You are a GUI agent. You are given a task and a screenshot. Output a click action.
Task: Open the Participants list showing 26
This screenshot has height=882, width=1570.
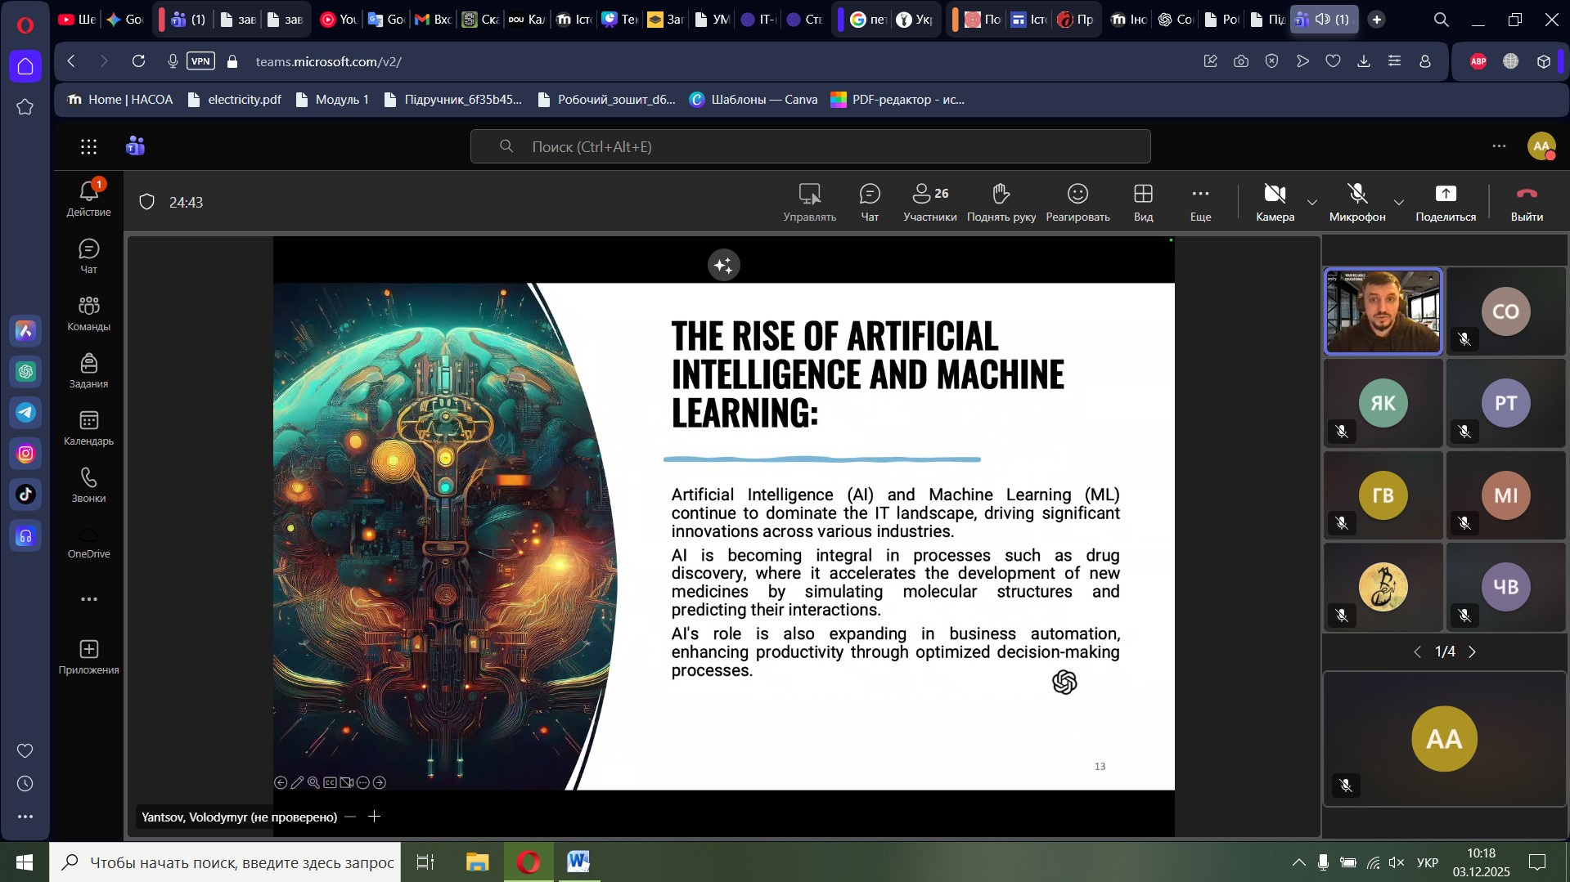[x=929, y=202]
